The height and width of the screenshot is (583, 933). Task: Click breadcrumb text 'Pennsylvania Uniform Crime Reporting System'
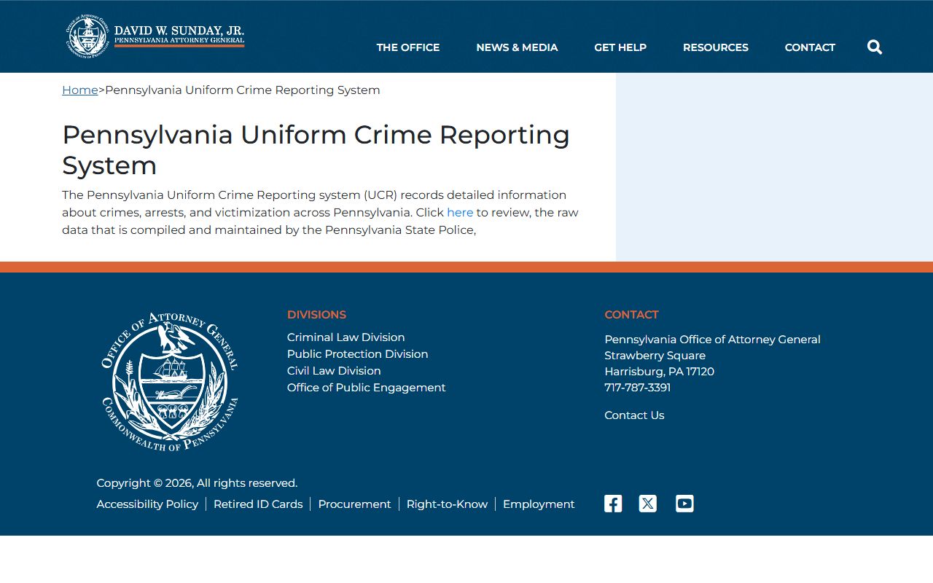(x=243, y=90)
